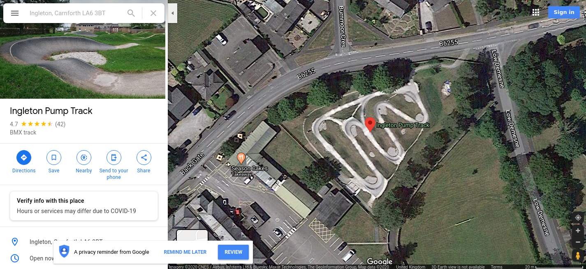586x269 pixels.
Task: Open the Google apps grid
Action: pyautogui.click(x=536, y=12)
